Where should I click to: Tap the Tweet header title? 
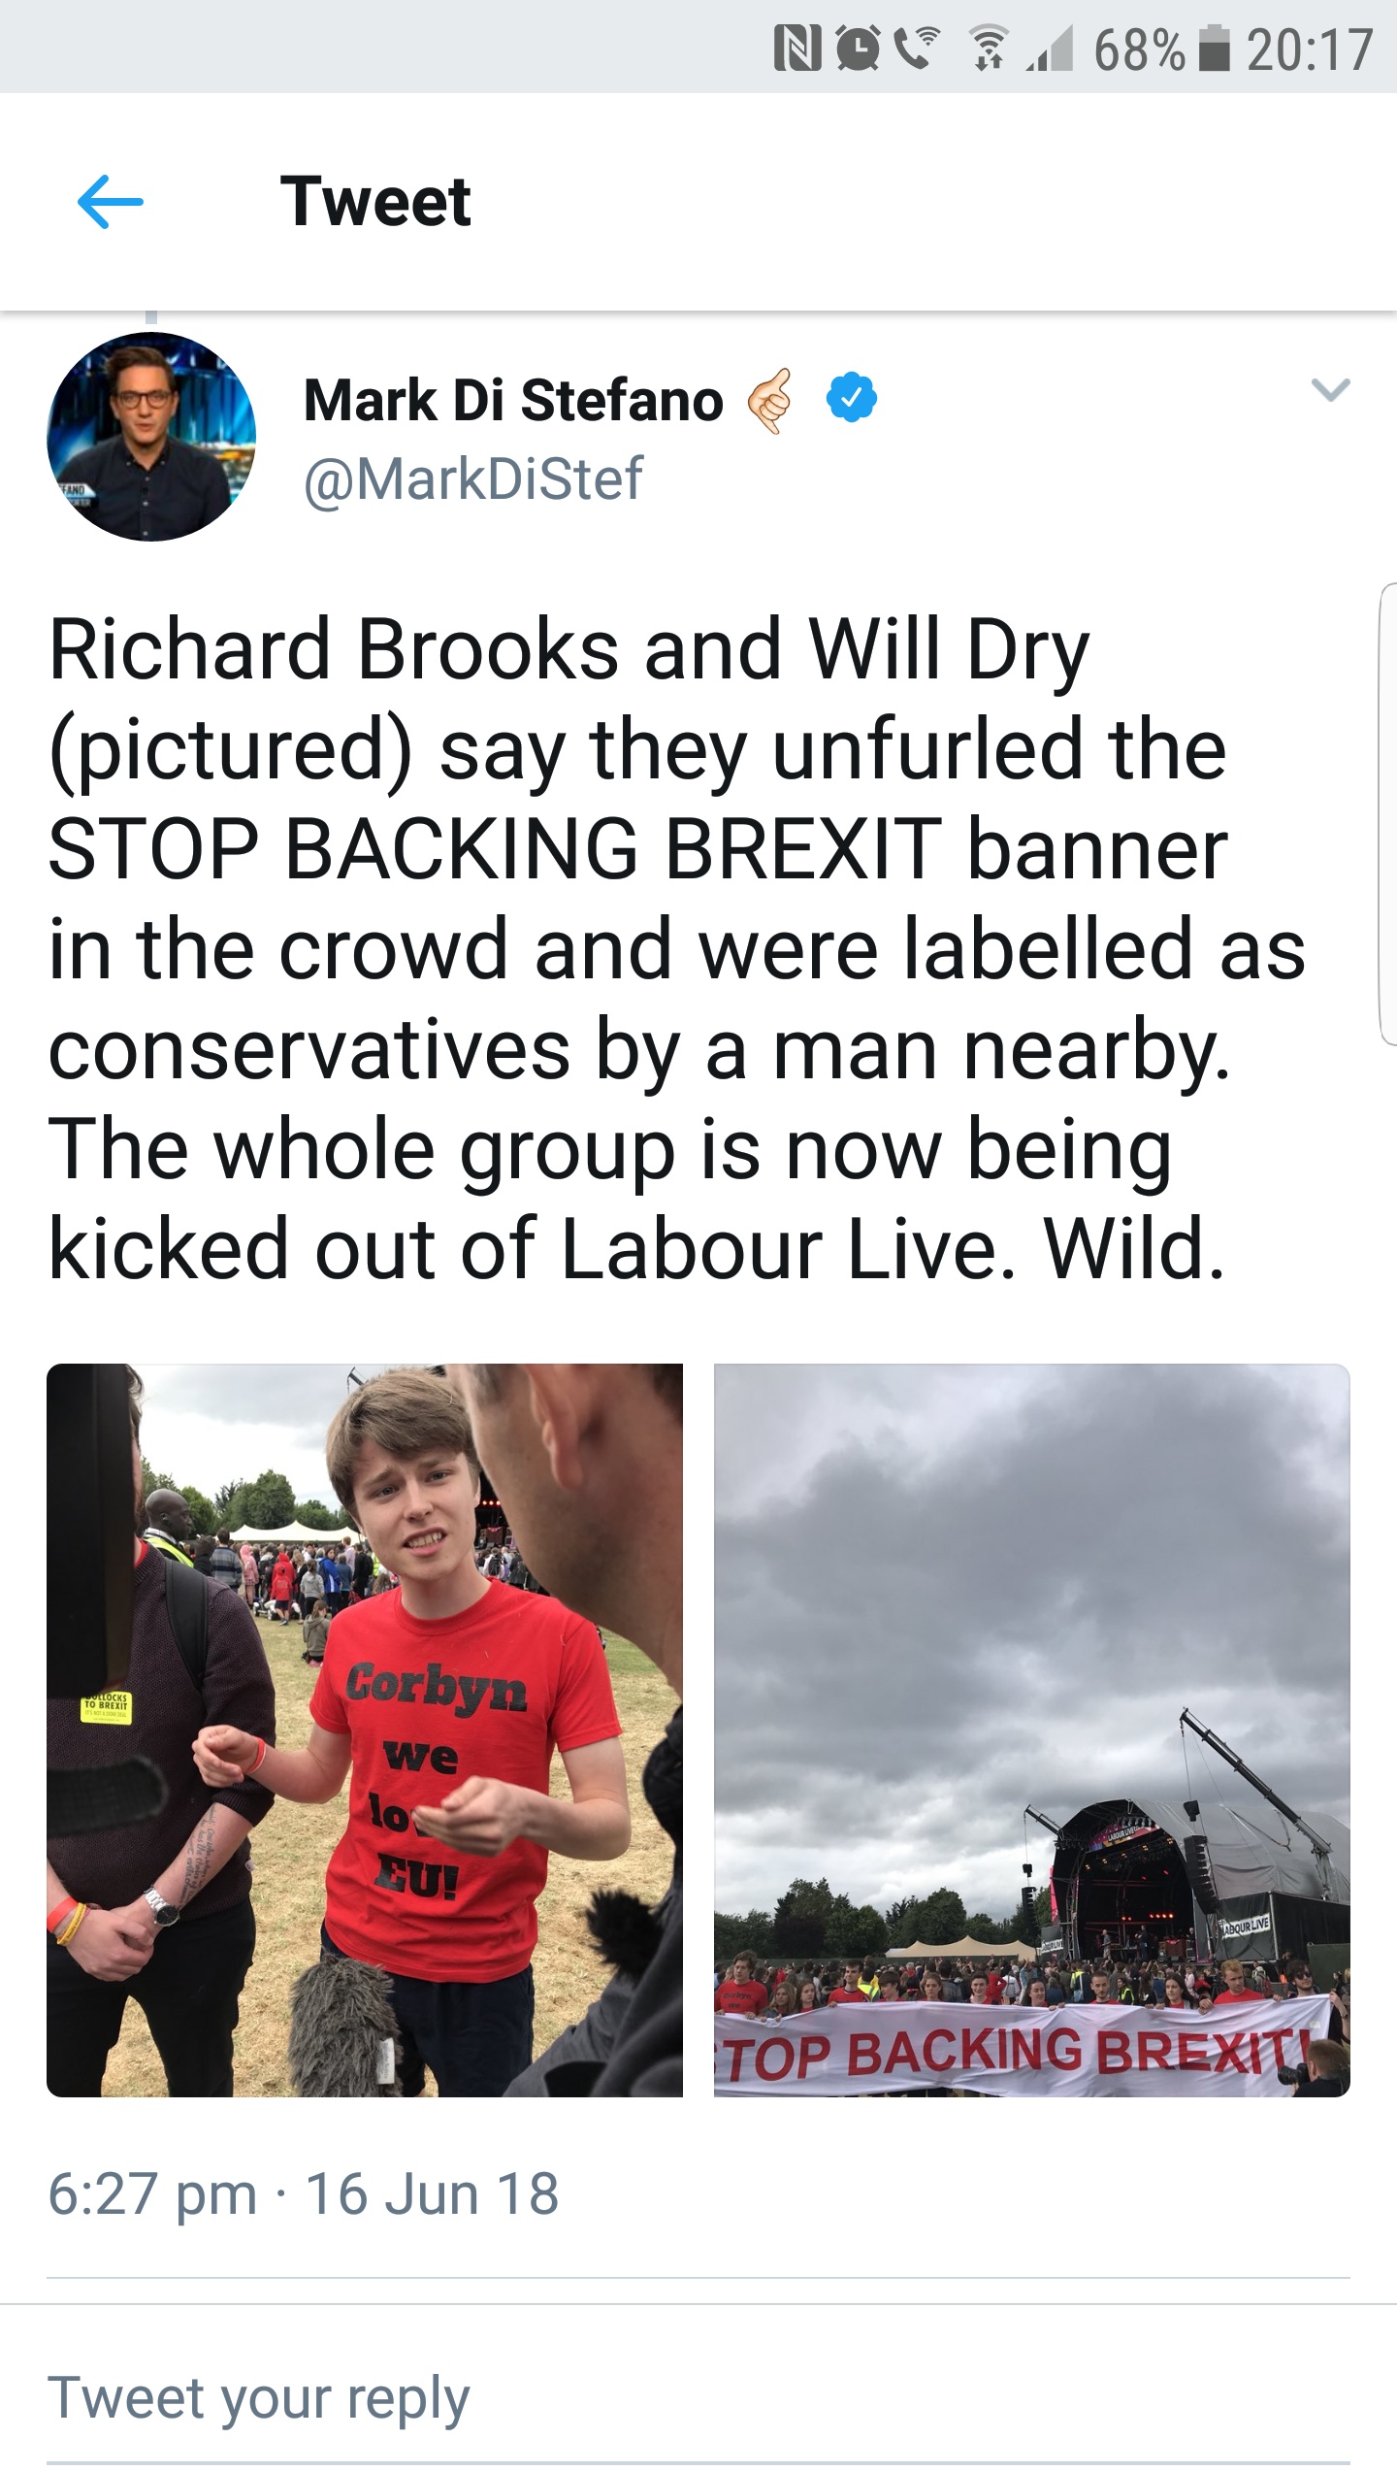click(x=375, y=202)
